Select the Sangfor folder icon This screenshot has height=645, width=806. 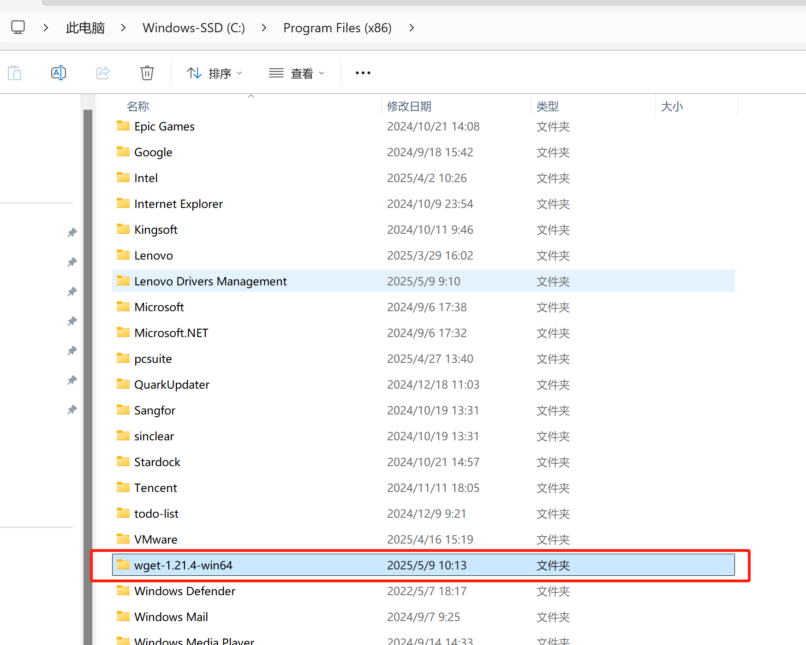[123, 410]
